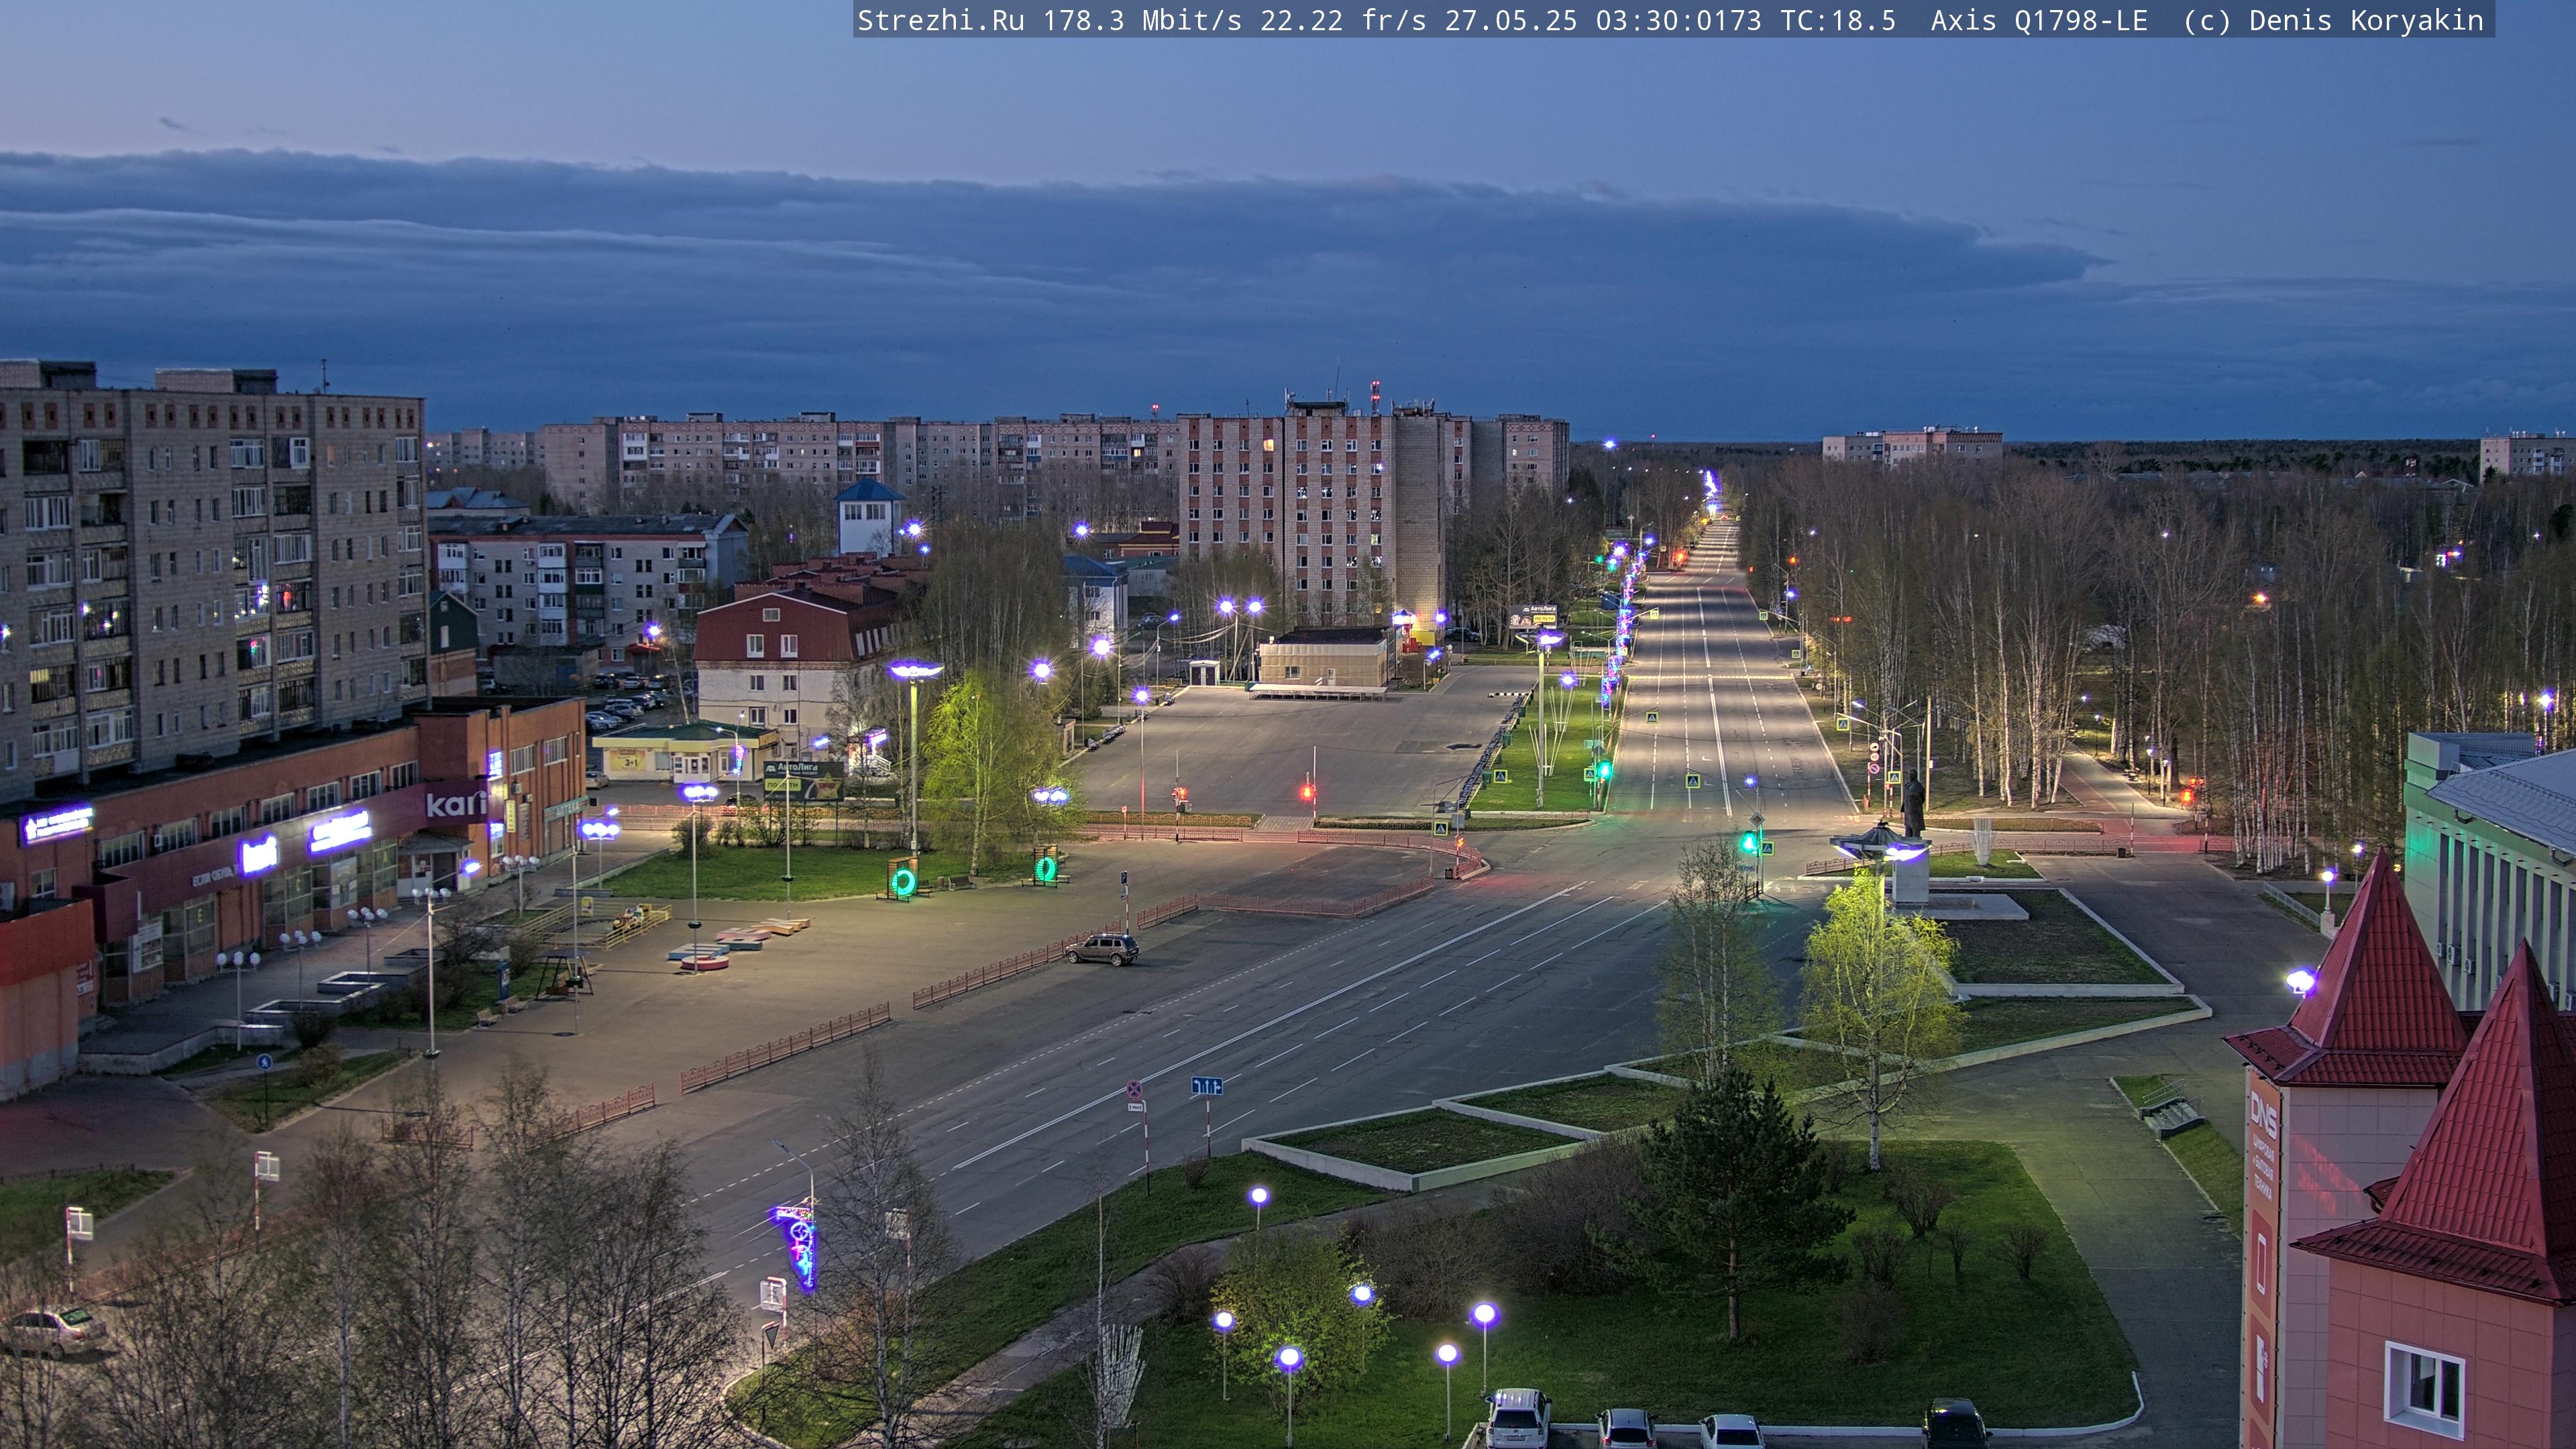The image size is (2576, 1449).
Task: Click the "TC:18.5" temperature reading
Action: click(x=1838, y=20)
